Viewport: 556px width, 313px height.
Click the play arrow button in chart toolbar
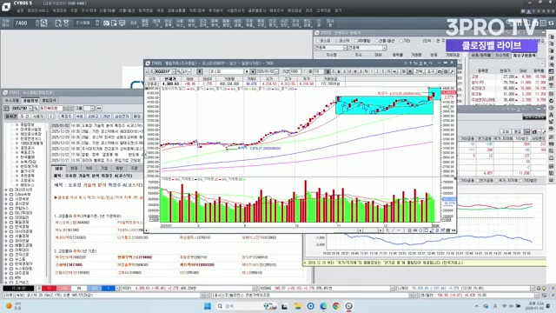[x=247, y=71]
